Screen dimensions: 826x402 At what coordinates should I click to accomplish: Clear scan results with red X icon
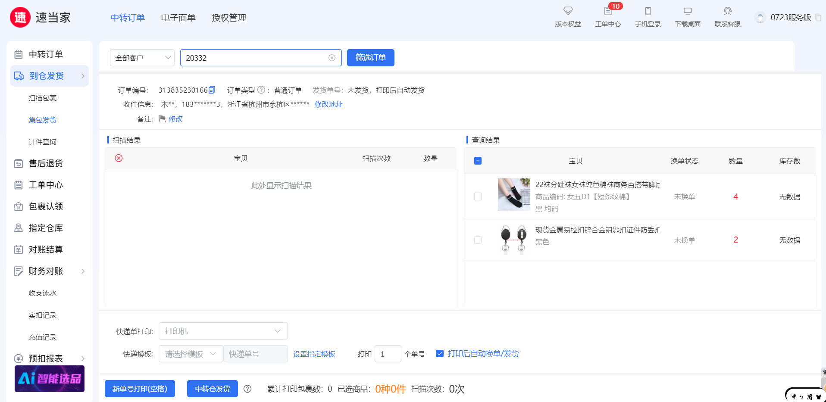coord(119,158)
